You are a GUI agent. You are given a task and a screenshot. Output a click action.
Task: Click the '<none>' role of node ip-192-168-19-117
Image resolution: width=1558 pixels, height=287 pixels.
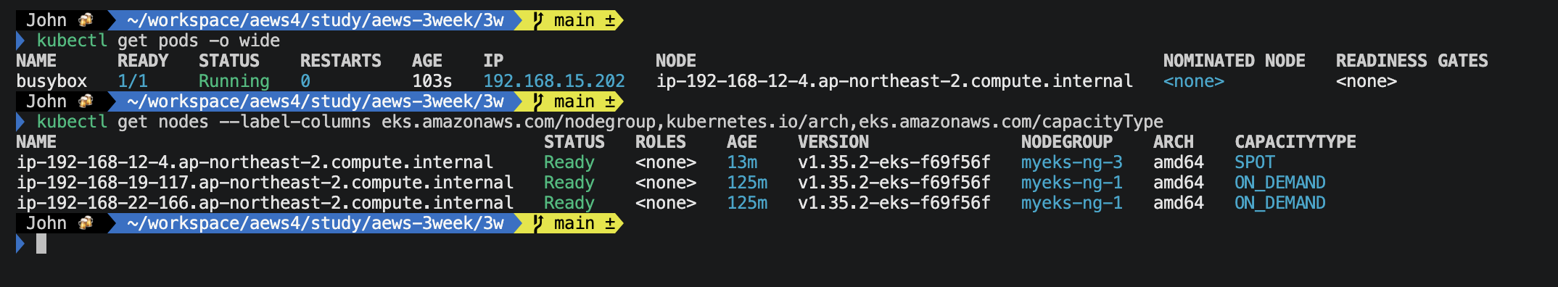(x=666, y=183)
